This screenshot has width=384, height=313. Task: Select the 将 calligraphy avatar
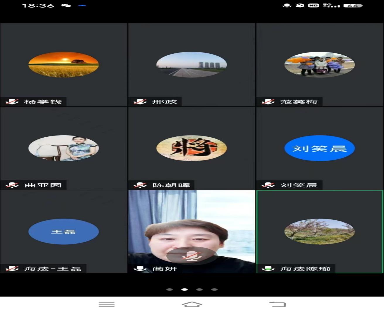pos(192,148)
